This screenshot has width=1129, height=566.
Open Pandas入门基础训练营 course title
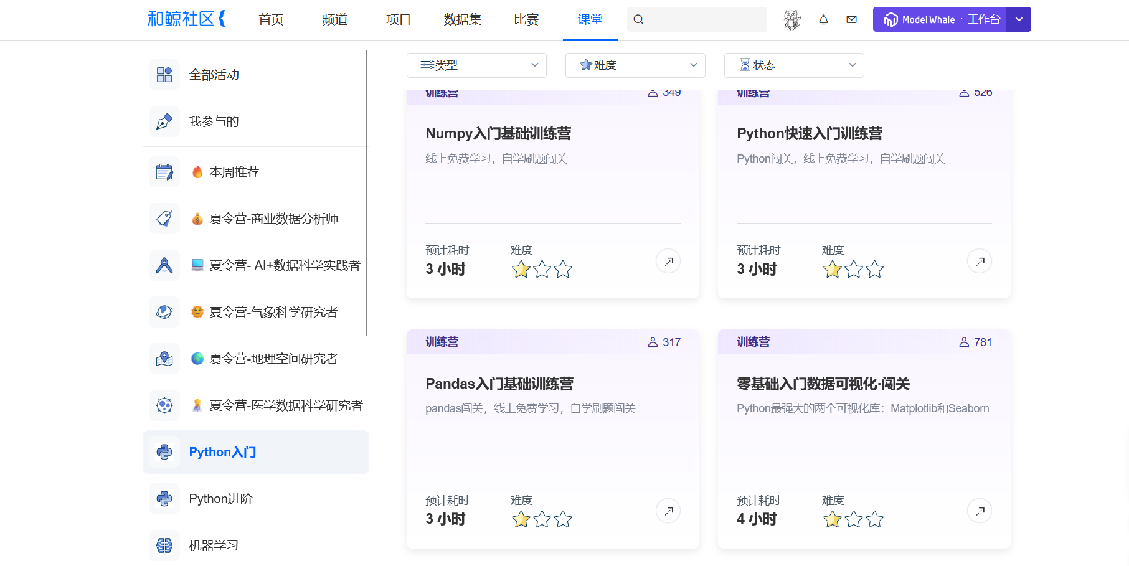point(499,384)
